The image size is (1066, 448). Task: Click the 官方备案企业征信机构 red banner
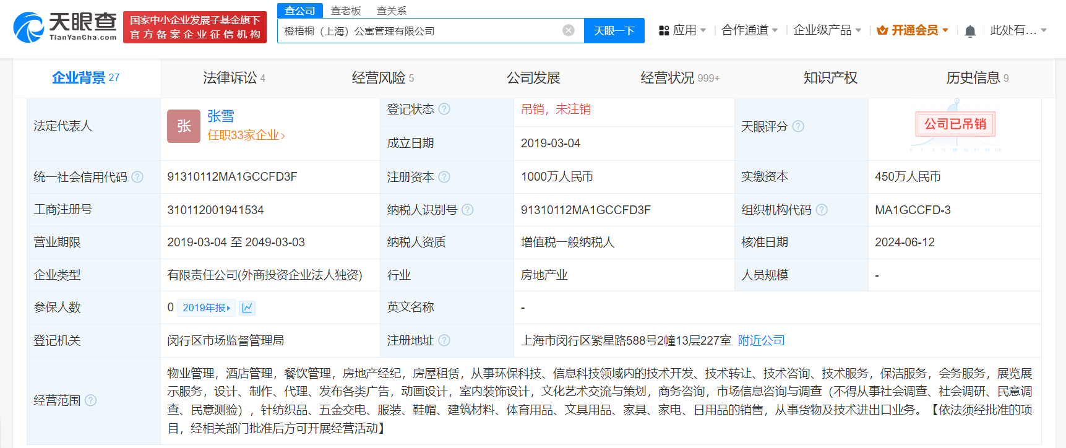[195, 27]
